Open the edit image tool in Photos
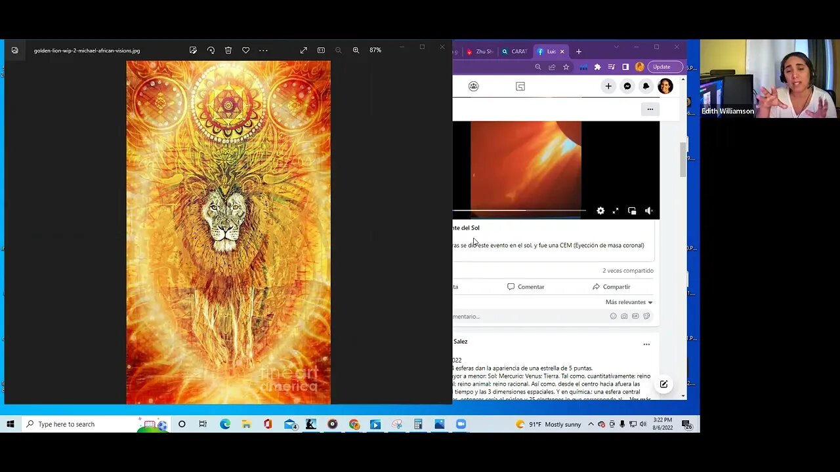 (x=193, y=50)
